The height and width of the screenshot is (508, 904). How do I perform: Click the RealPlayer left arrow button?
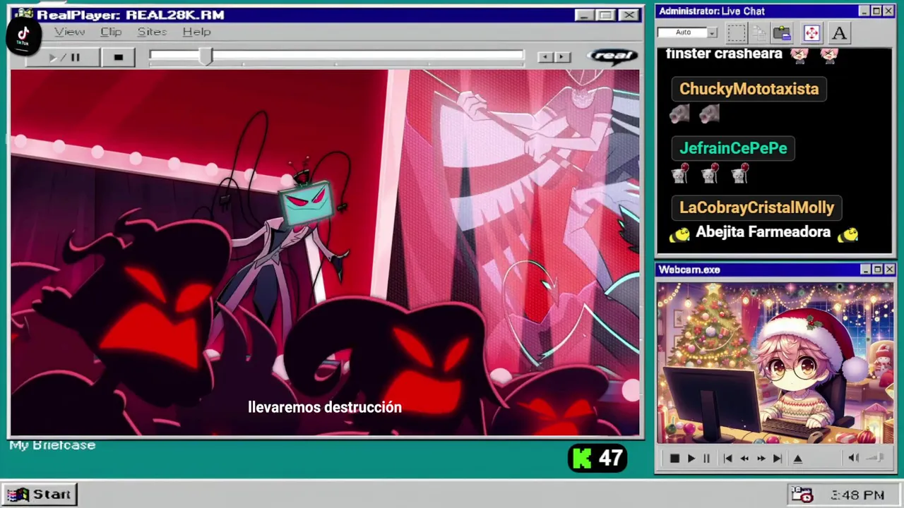[x=544, y=57]
